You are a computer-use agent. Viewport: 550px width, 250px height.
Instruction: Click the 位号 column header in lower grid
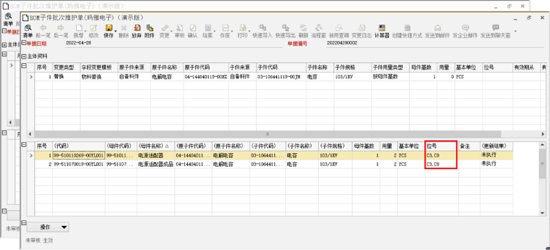(x=441, y=146)
